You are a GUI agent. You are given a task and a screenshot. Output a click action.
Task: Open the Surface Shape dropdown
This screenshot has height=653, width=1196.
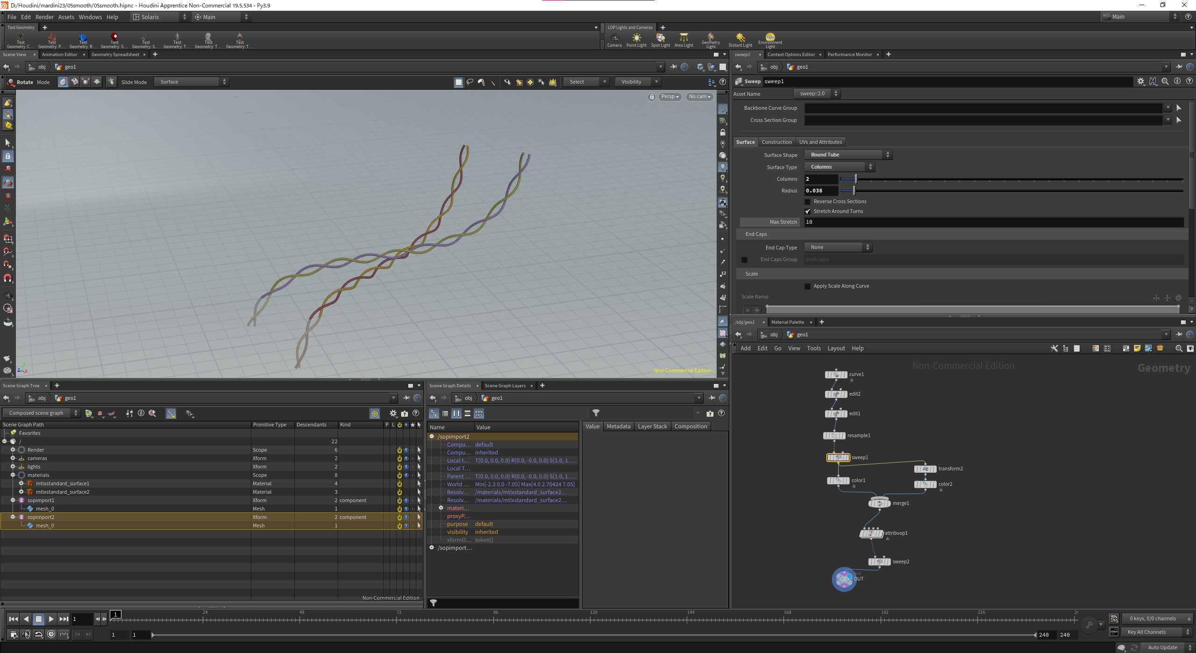(848, 155)
